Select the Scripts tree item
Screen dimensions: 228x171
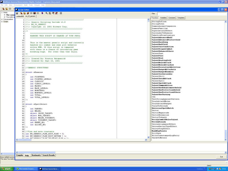coord(6,22)
